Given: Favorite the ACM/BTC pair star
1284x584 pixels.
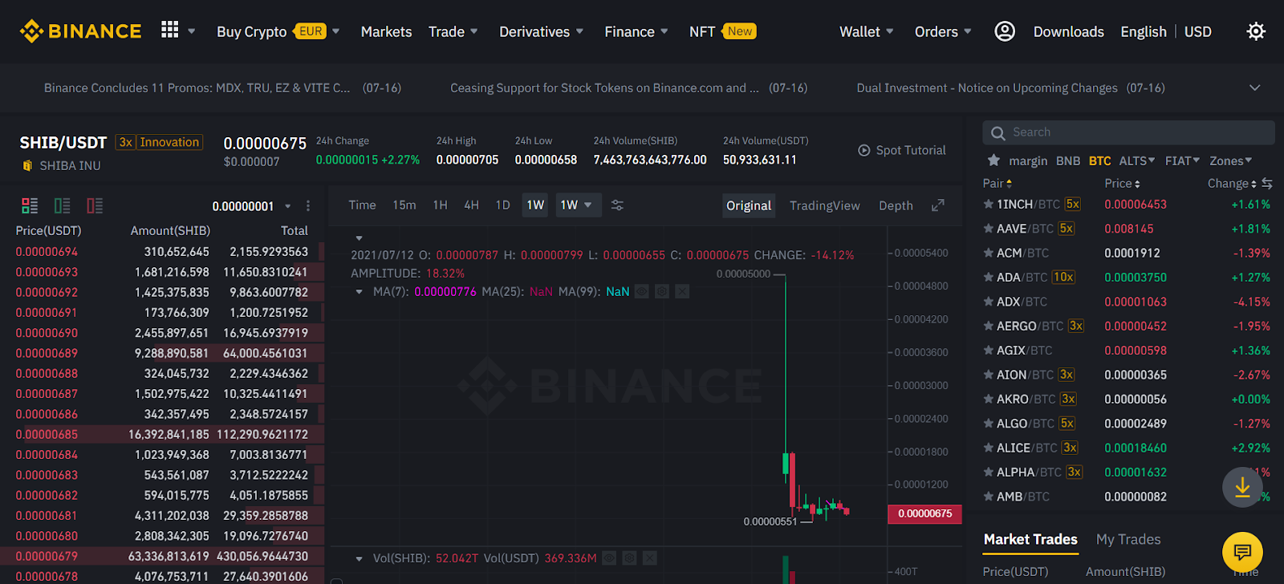Looking at the screenshot, I should [x=989, y=253].
